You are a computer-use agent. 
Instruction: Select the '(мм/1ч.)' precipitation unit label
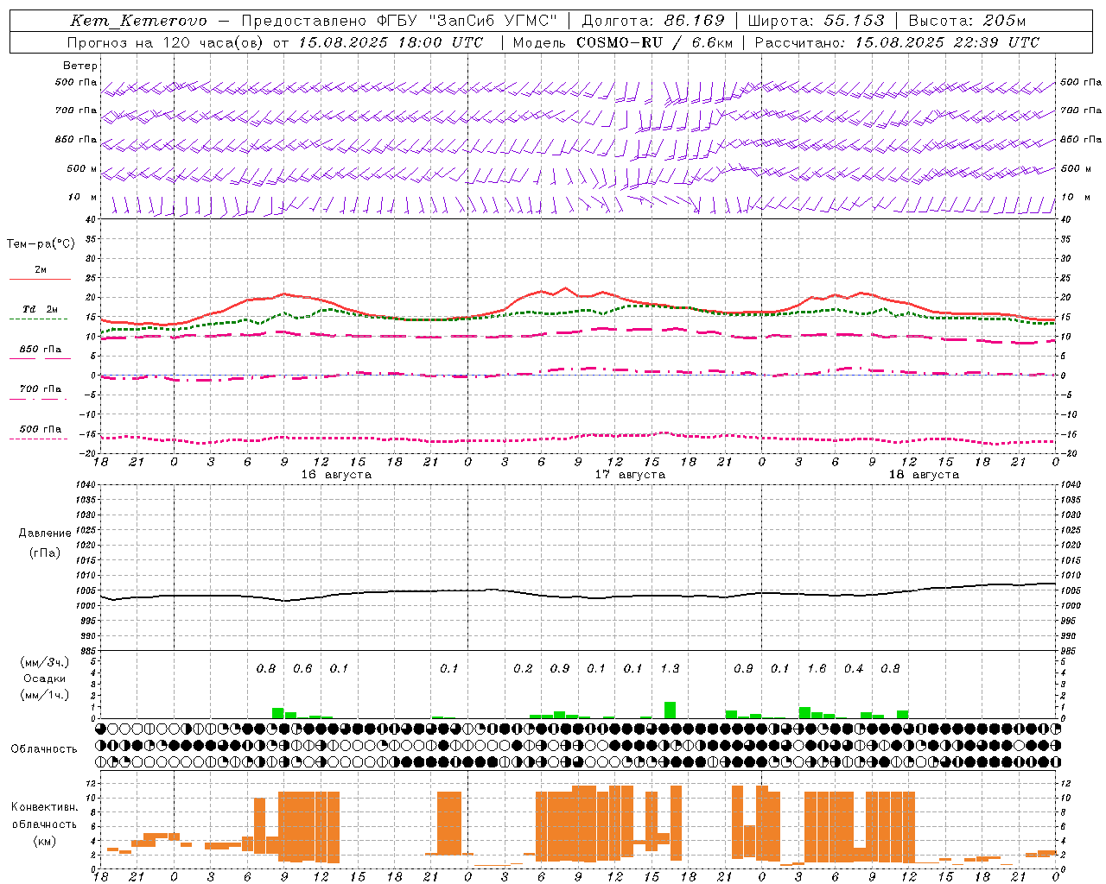[x=44, y=695]
